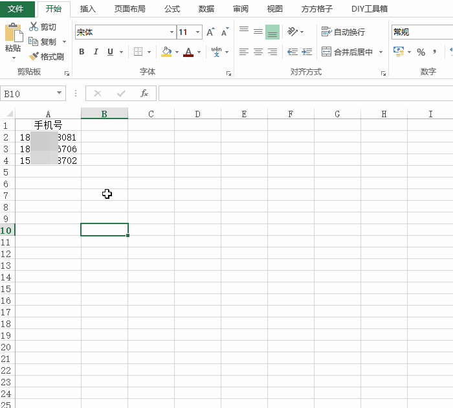The height and width of the screenshot is (408, 453).
Task: Increase font size with large A icon
Action: [210, 32]
